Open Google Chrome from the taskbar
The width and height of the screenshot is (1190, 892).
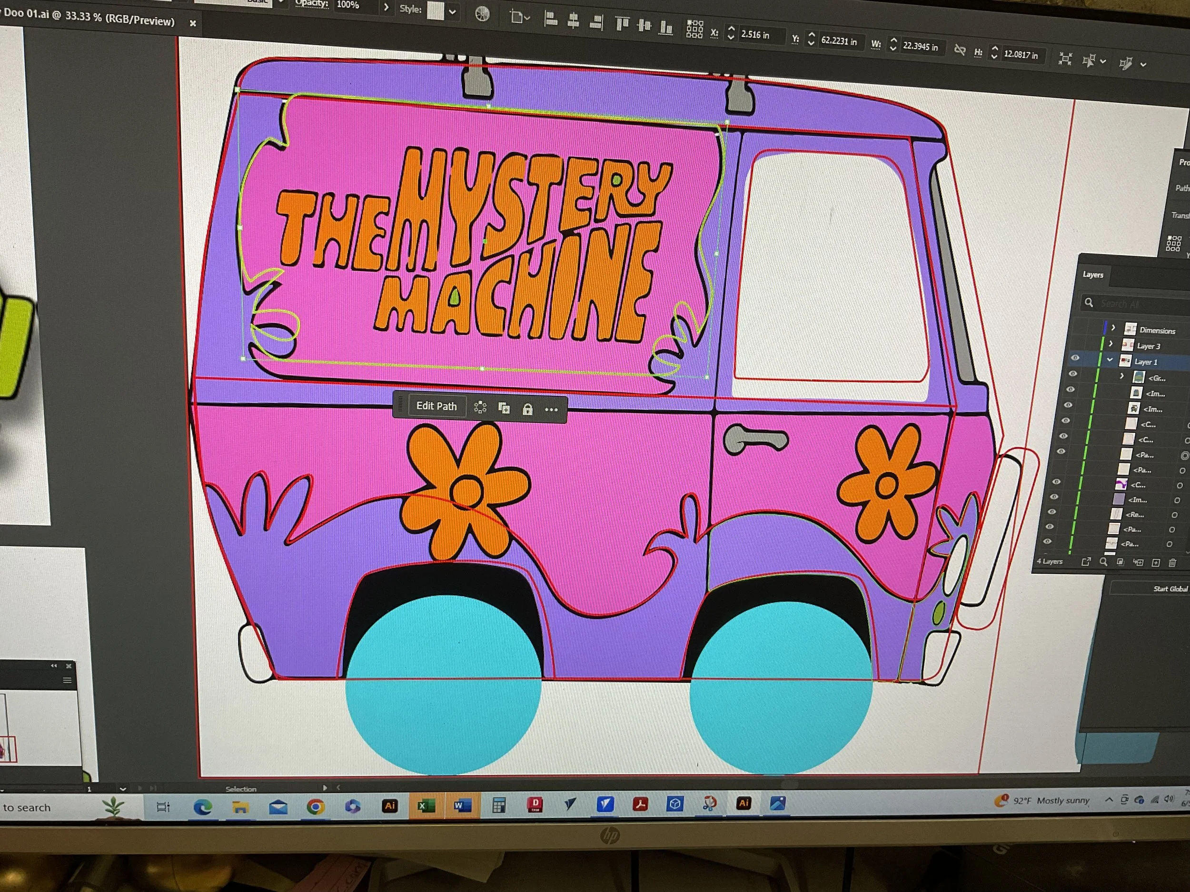click(315, 806)
